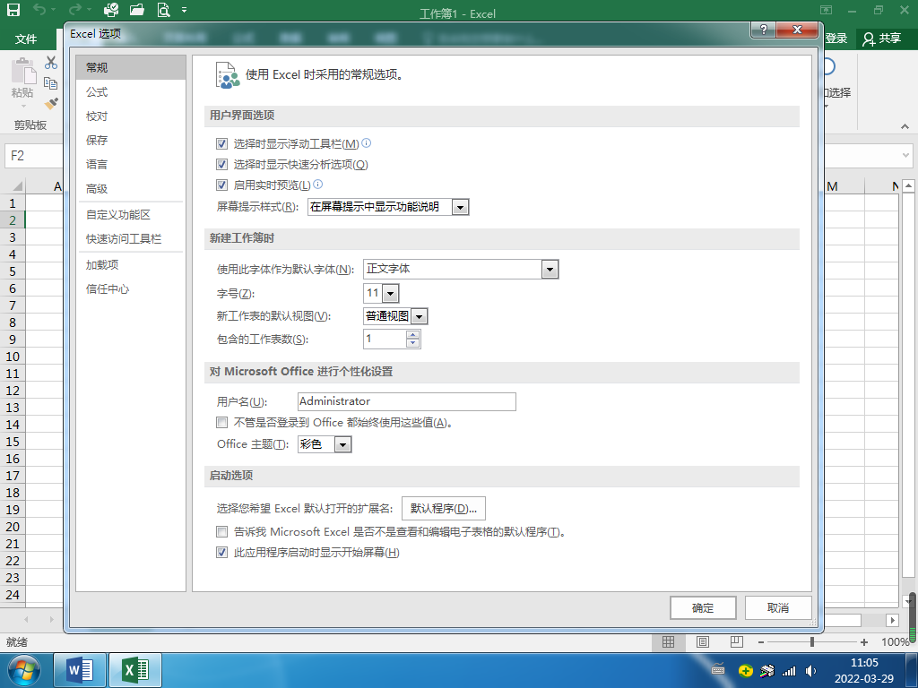Click Excel icon in the taskbar
This screenshot has width=918, height=688.
135,670
